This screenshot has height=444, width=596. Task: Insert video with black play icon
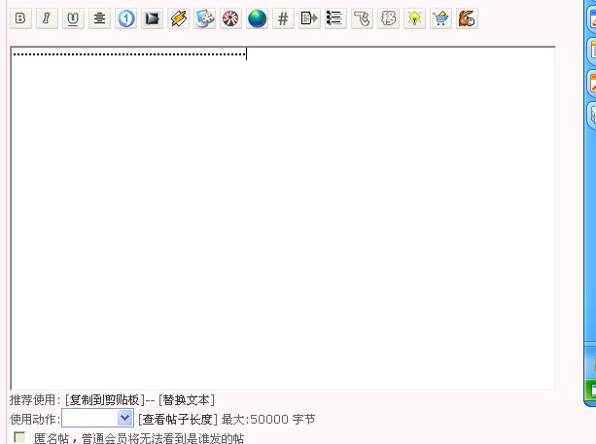pyautogui.click(x=152, y=18)
